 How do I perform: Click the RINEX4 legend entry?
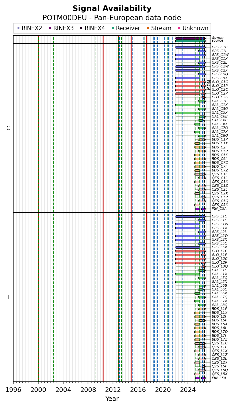pos(93,28)
